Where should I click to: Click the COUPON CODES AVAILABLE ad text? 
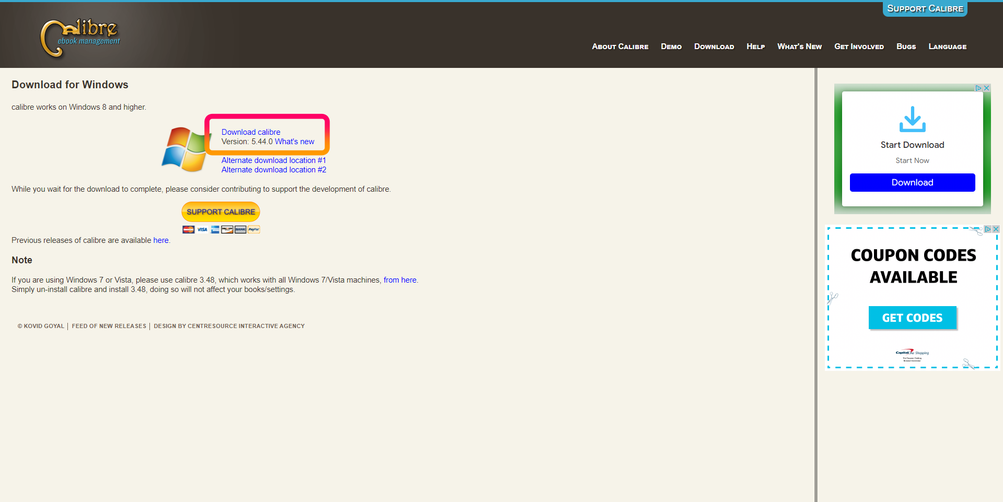pyautogui.click(x=913, y=266)
